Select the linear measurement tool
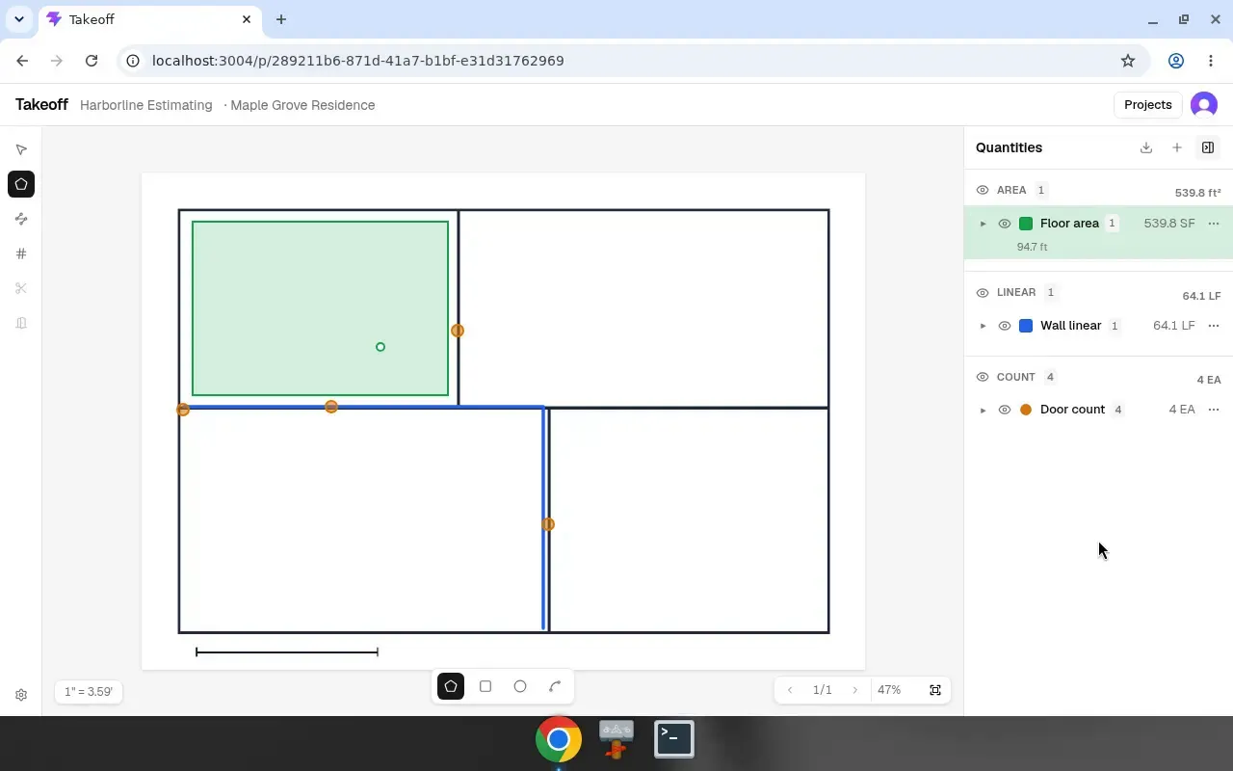This screenshot has height=771, width=1233. tap(21, 219)
